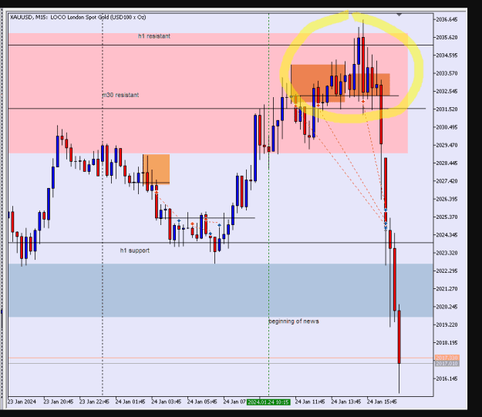Screen dimensions: 482x417
Task: Click the "24 Jan 13:45" time label
Action: click(345, 402)
